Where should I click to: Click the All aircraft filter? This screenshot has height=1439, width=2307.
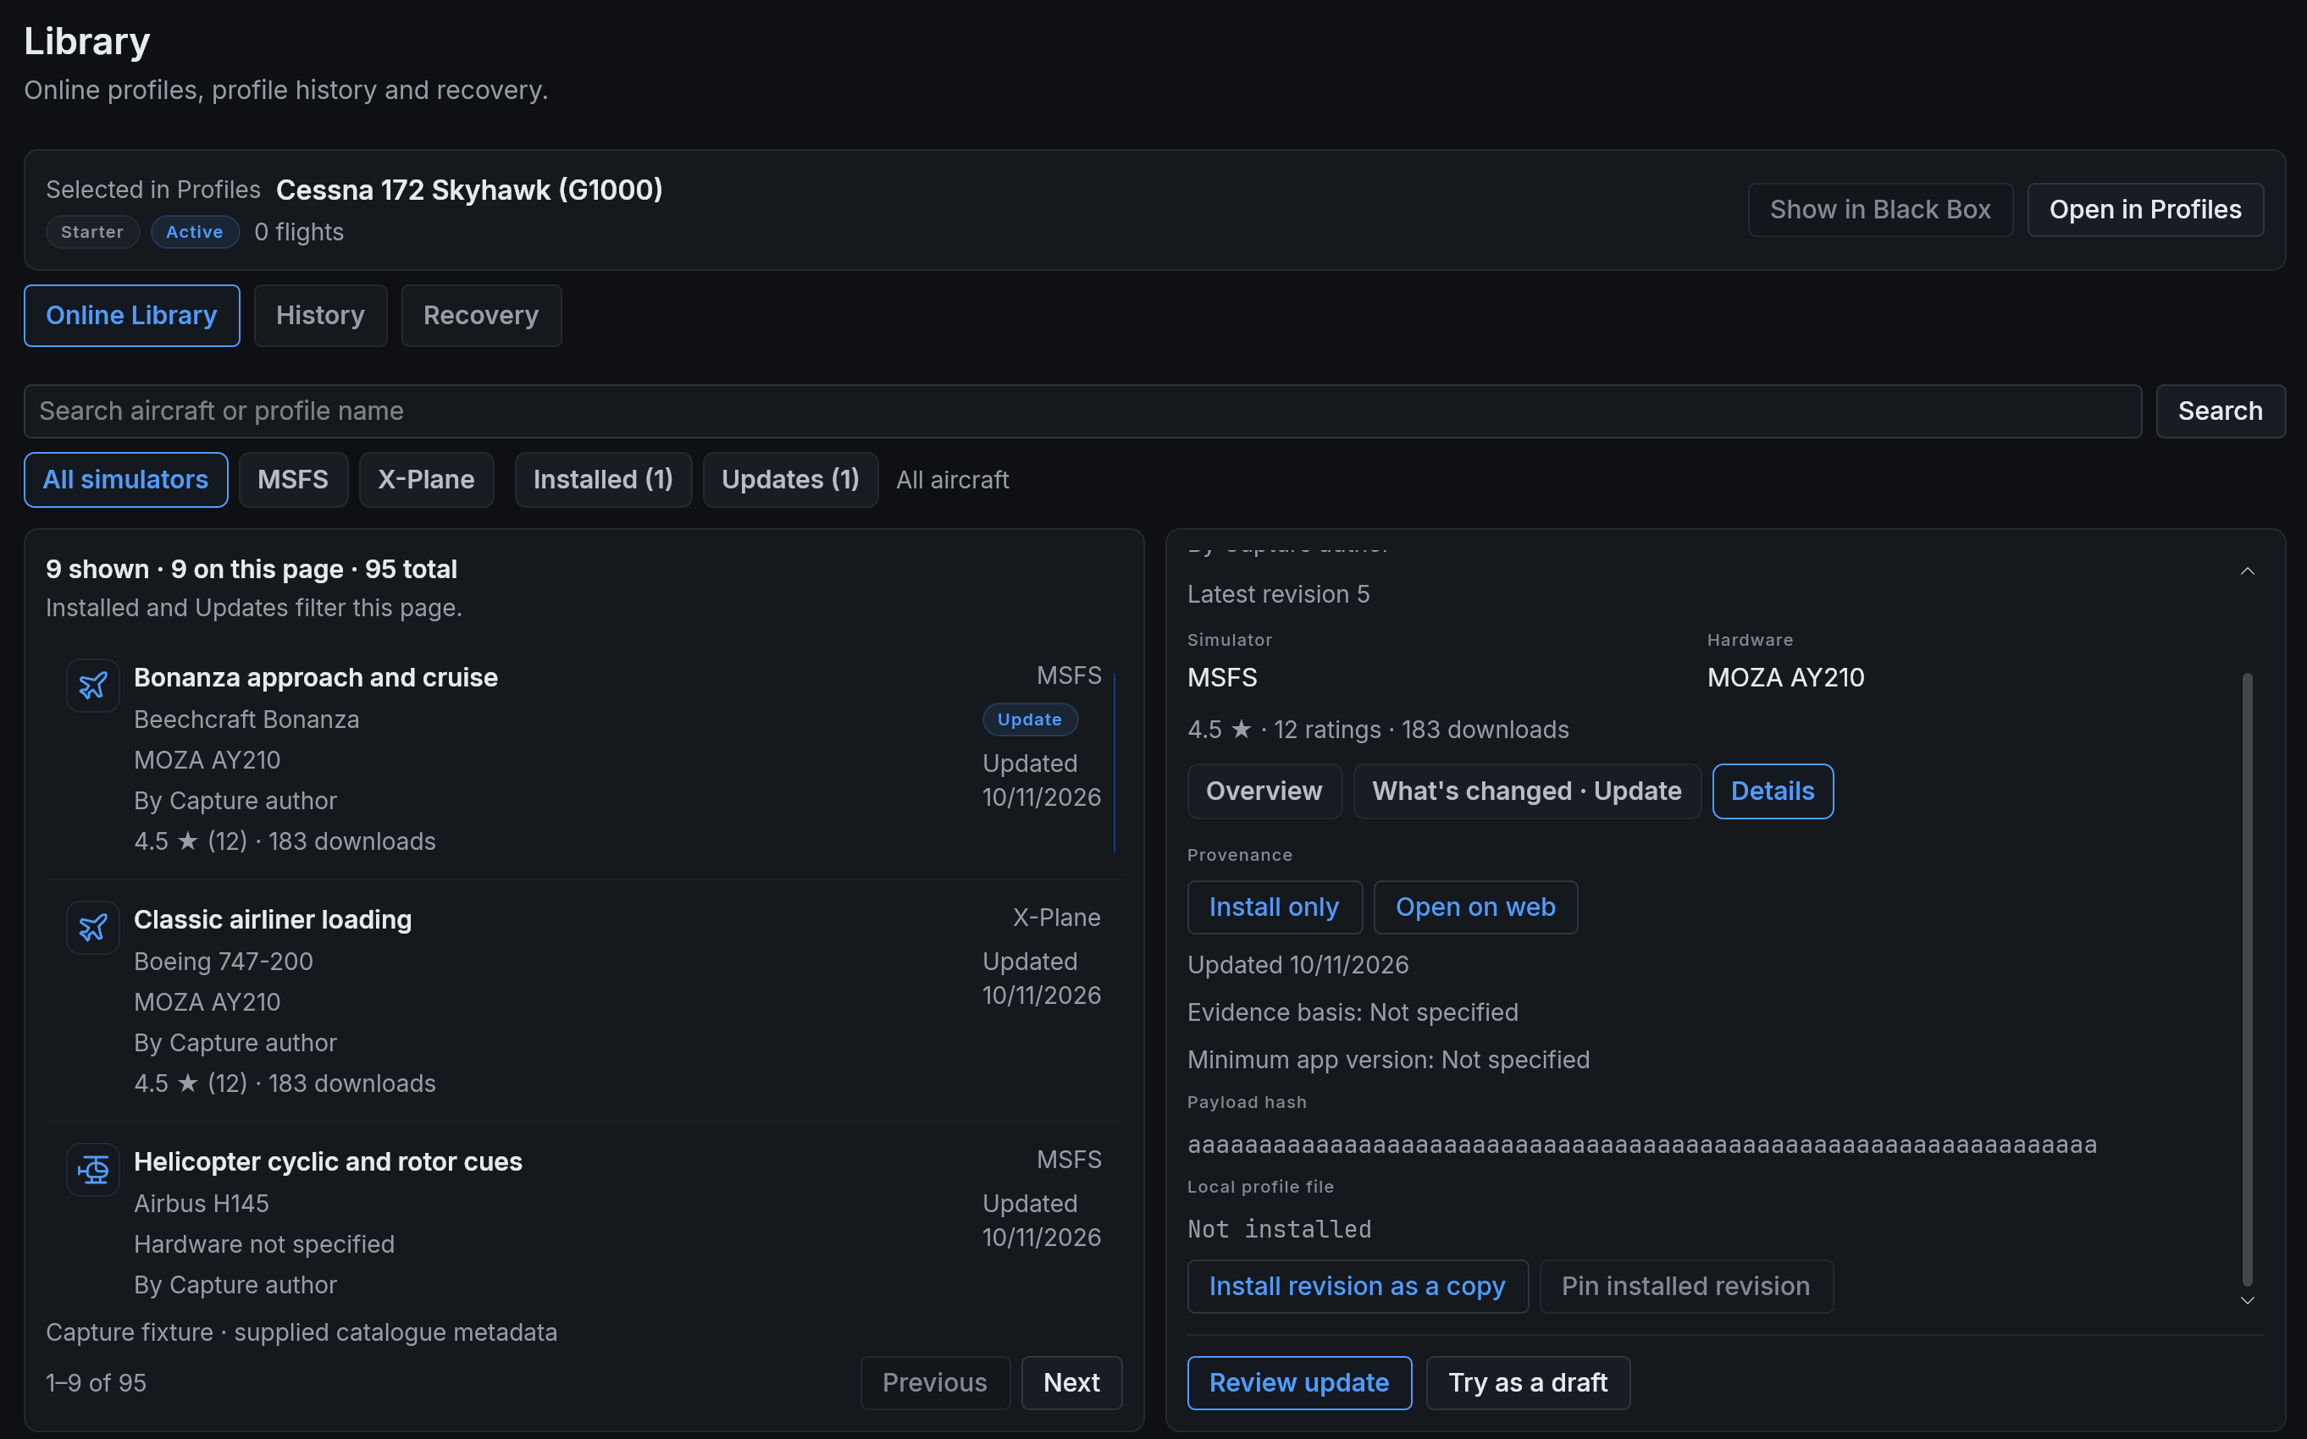click(952, 480)
